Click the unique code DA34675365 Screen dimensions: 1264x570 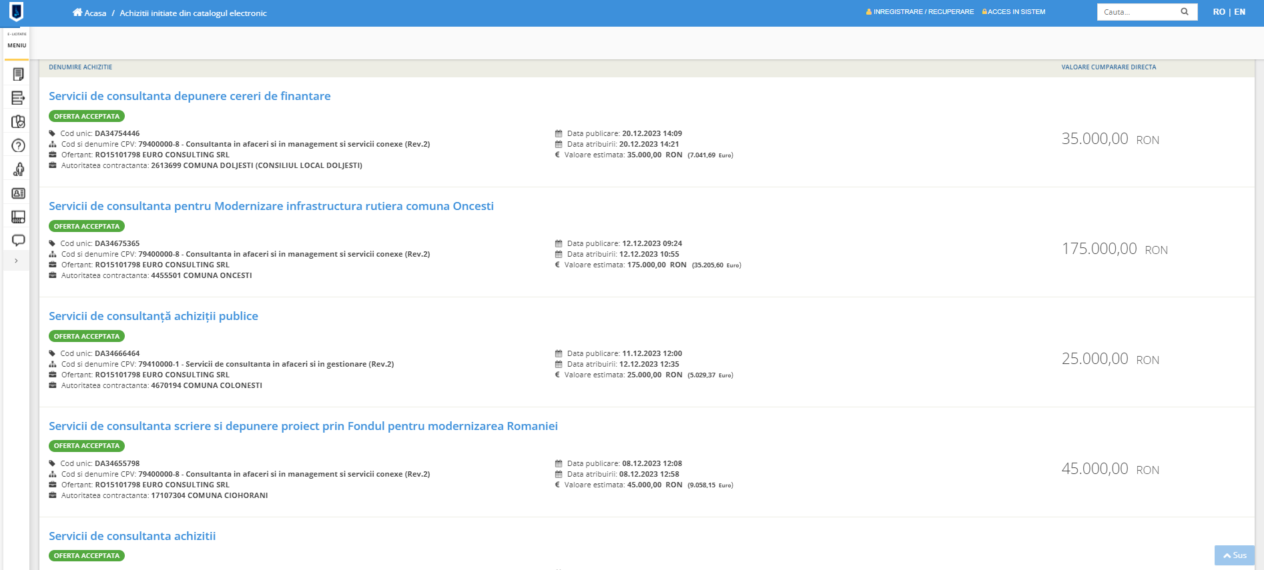coord(117,243)
